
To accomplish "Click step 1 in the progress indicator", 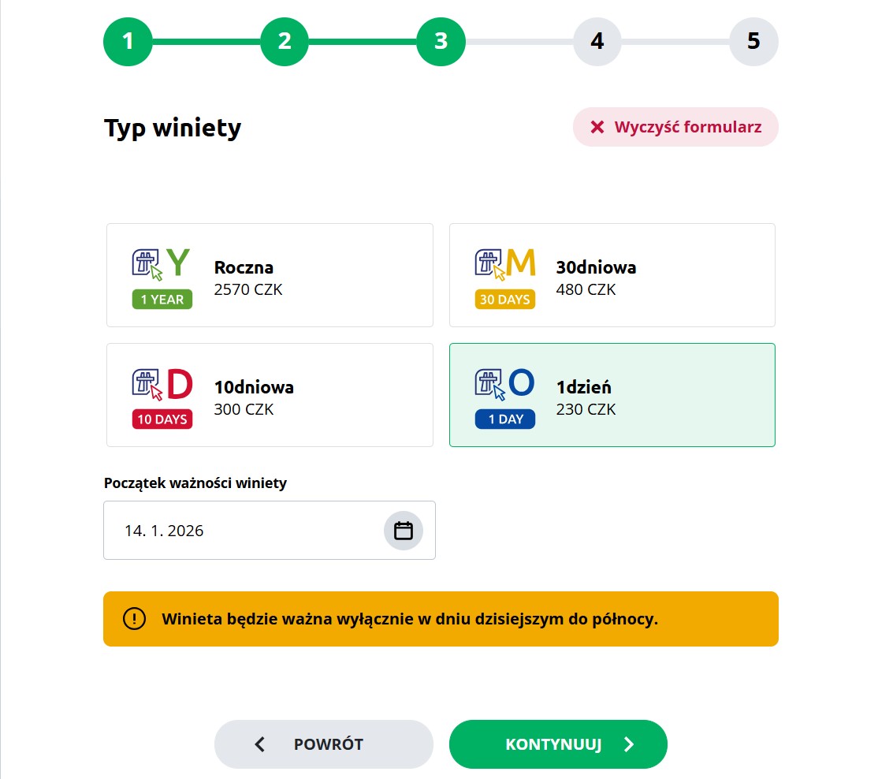I will (128, 41).
